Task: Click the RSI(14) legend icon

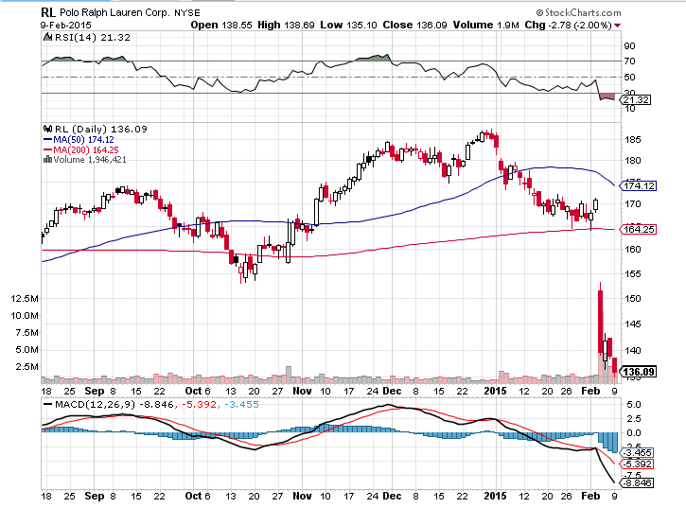Action: pyautogui.click(x=47, y=37)
